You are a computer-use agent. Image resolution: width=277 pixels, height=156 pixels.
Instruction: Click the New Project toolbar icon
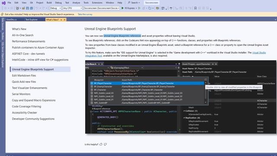[17, 8]
